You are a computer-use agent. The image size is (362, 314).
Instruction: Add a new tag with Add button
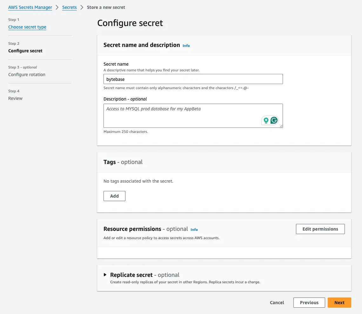pyautogui.click(x=115, y=196)
